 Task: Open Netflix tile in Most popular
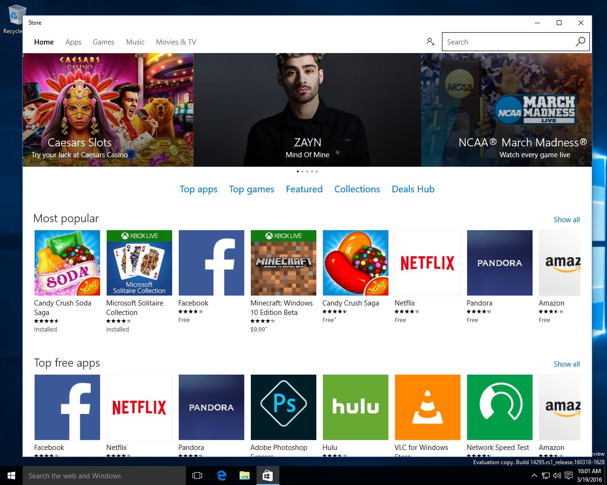click(x=428, y=263)
